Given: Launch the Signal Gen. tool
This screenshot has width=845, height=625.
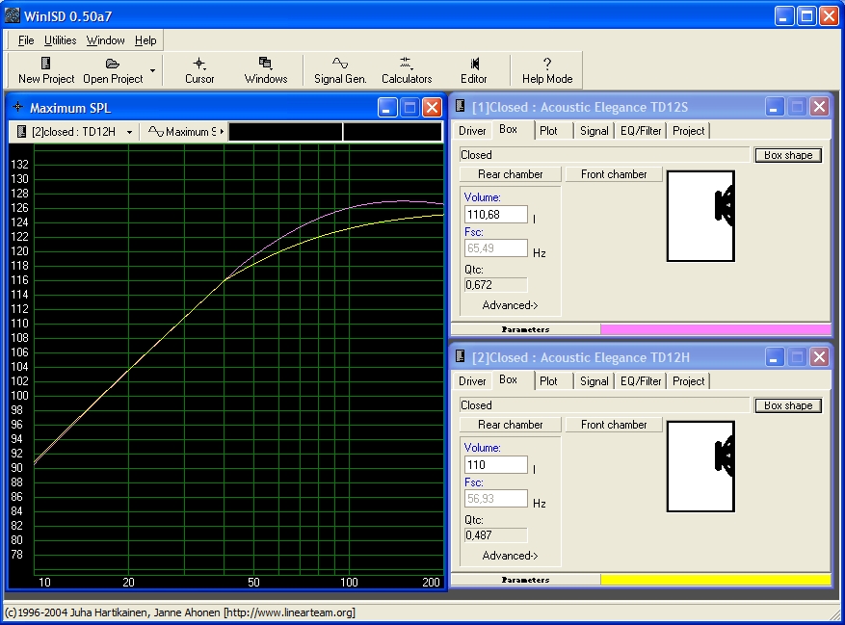Looking at the screenshot, I should pyautogui.click(x=340, y=70).
